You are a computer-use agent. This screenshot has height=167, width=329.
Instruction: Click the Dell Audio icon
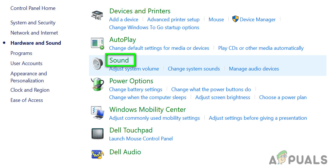pyautogui.click(x=98, y=154)
